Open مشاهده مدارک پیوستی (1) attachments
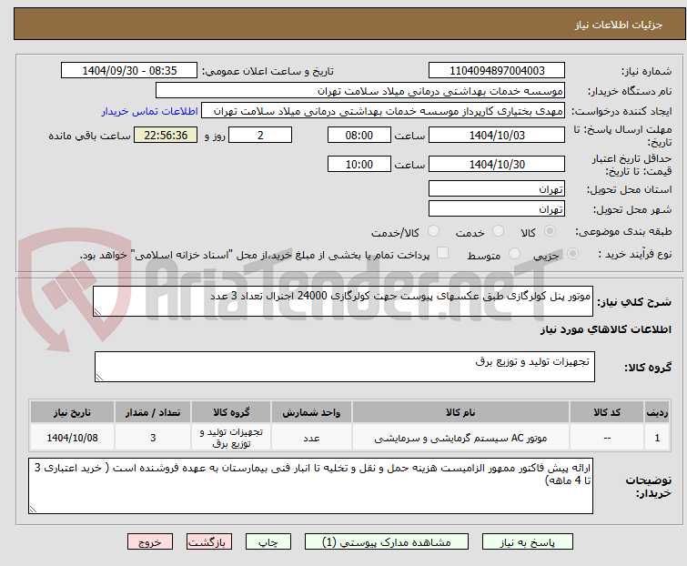 [387, 542]
